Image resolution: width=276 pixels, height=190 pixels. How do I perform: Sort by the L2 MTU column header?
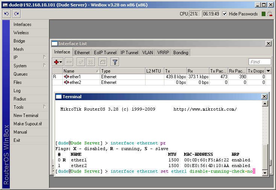pyautogui.click(x=155, y=71)
